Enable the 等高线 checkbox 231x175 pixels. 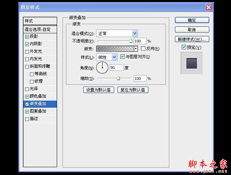[x=32, y=74]
